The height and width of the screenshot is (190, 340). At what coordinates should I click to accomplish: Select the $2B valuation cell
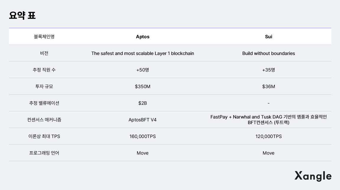tap(143, 103)
